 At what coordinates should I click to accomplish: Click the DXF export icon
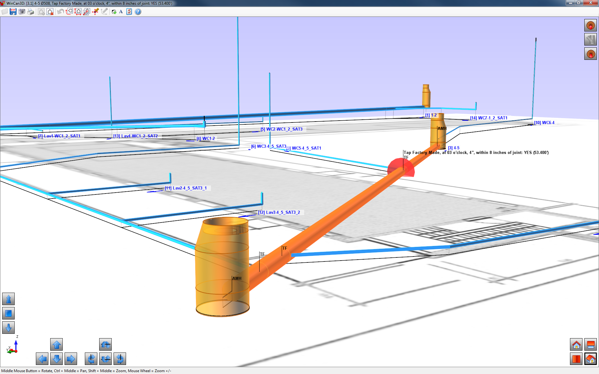13,12
